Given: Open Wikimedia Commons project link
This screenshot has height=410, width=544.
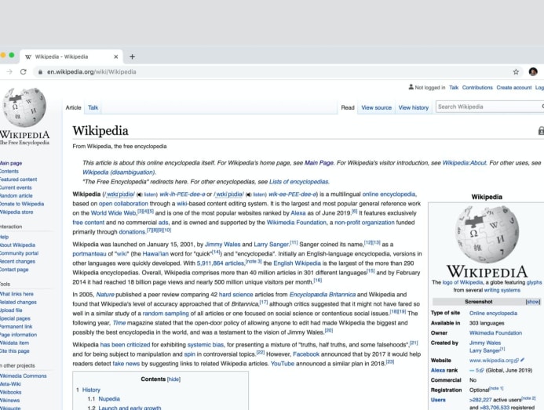Looking at the screenshot, I should coord(23,376).
